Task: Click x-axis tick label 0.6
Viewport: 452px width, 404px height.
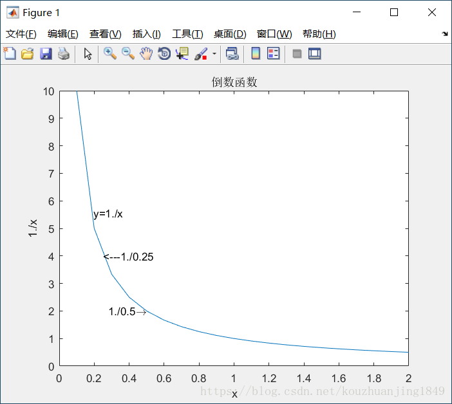Action: pos(164,379)
